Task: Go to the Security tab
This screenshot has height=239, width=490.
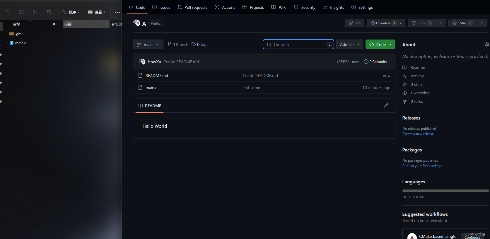Action: coord(305,7)
